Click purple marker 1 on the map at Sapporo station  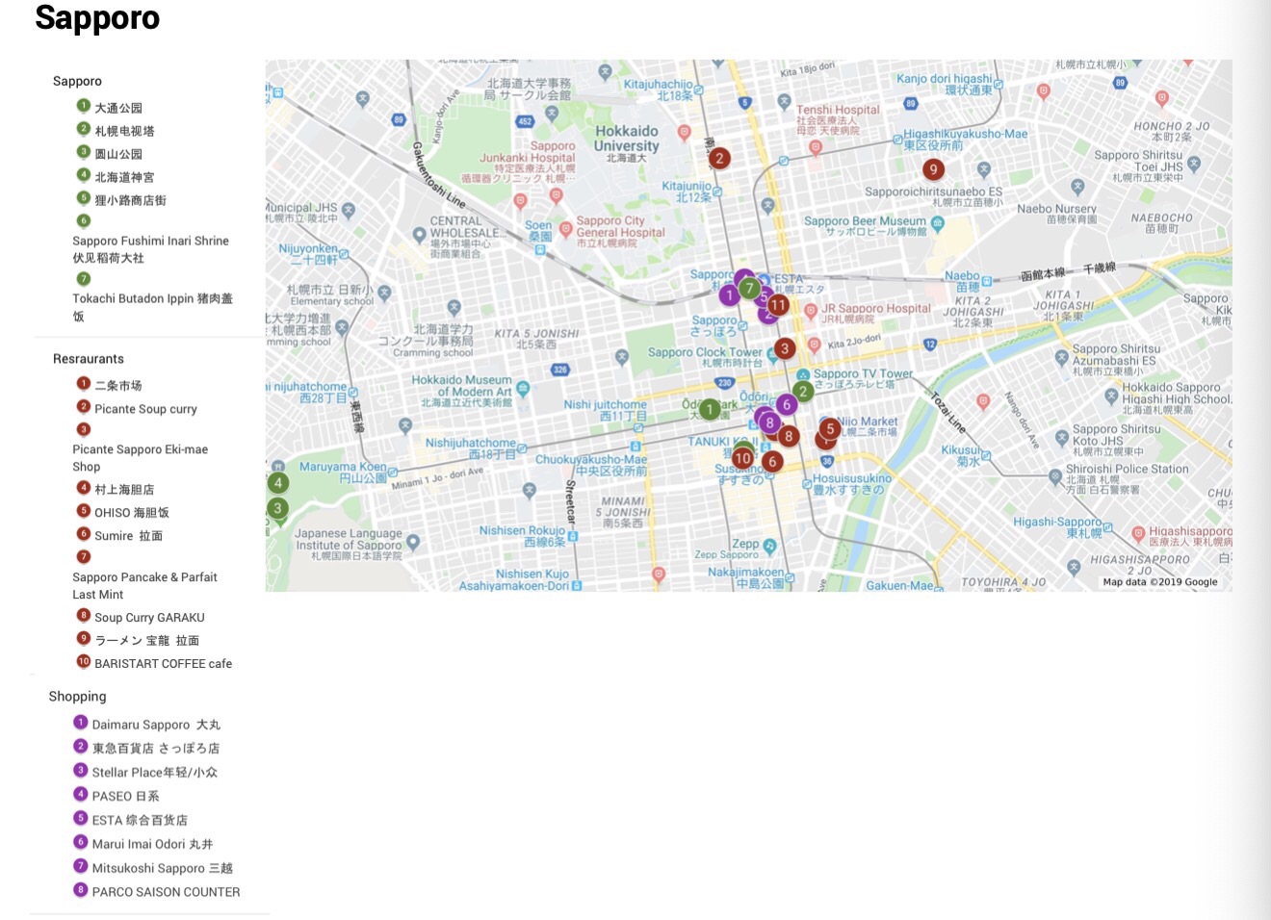pos(729,294)
